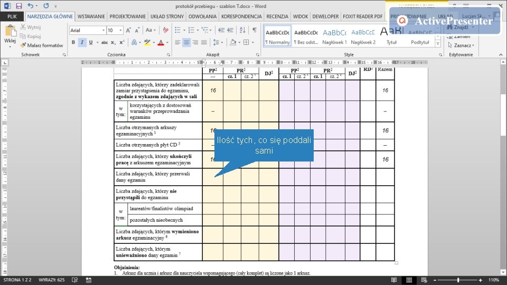
Task: Save the document with the floppy icon
Action: (x=19, y=6)
